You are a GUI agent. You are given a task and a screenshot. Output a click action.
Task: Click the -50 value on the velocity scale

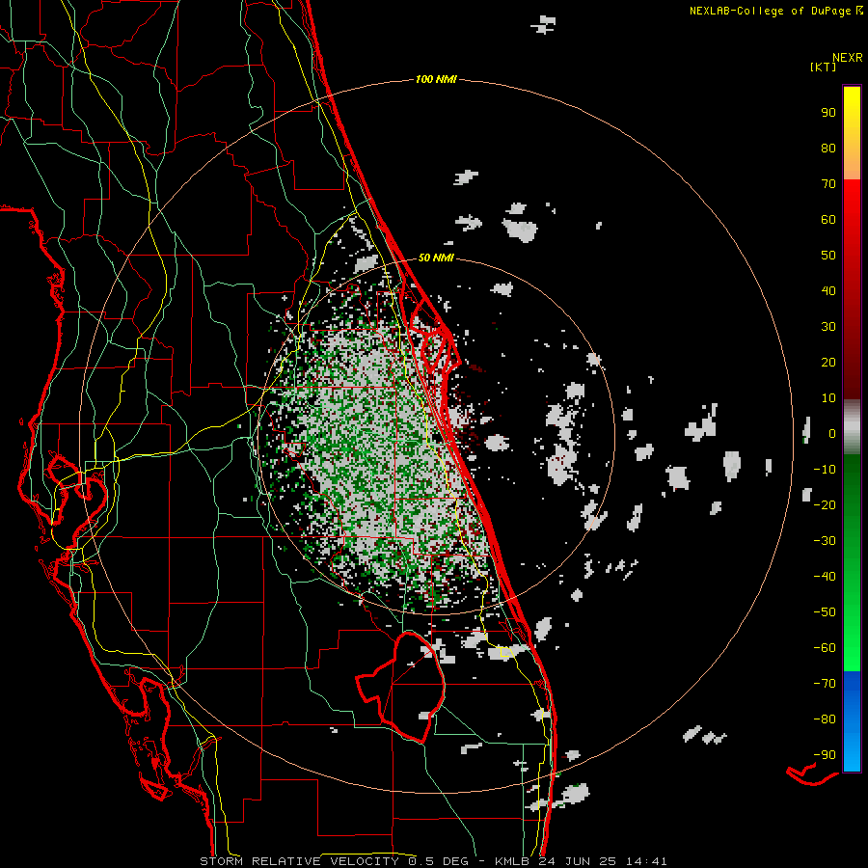point(825,612)
